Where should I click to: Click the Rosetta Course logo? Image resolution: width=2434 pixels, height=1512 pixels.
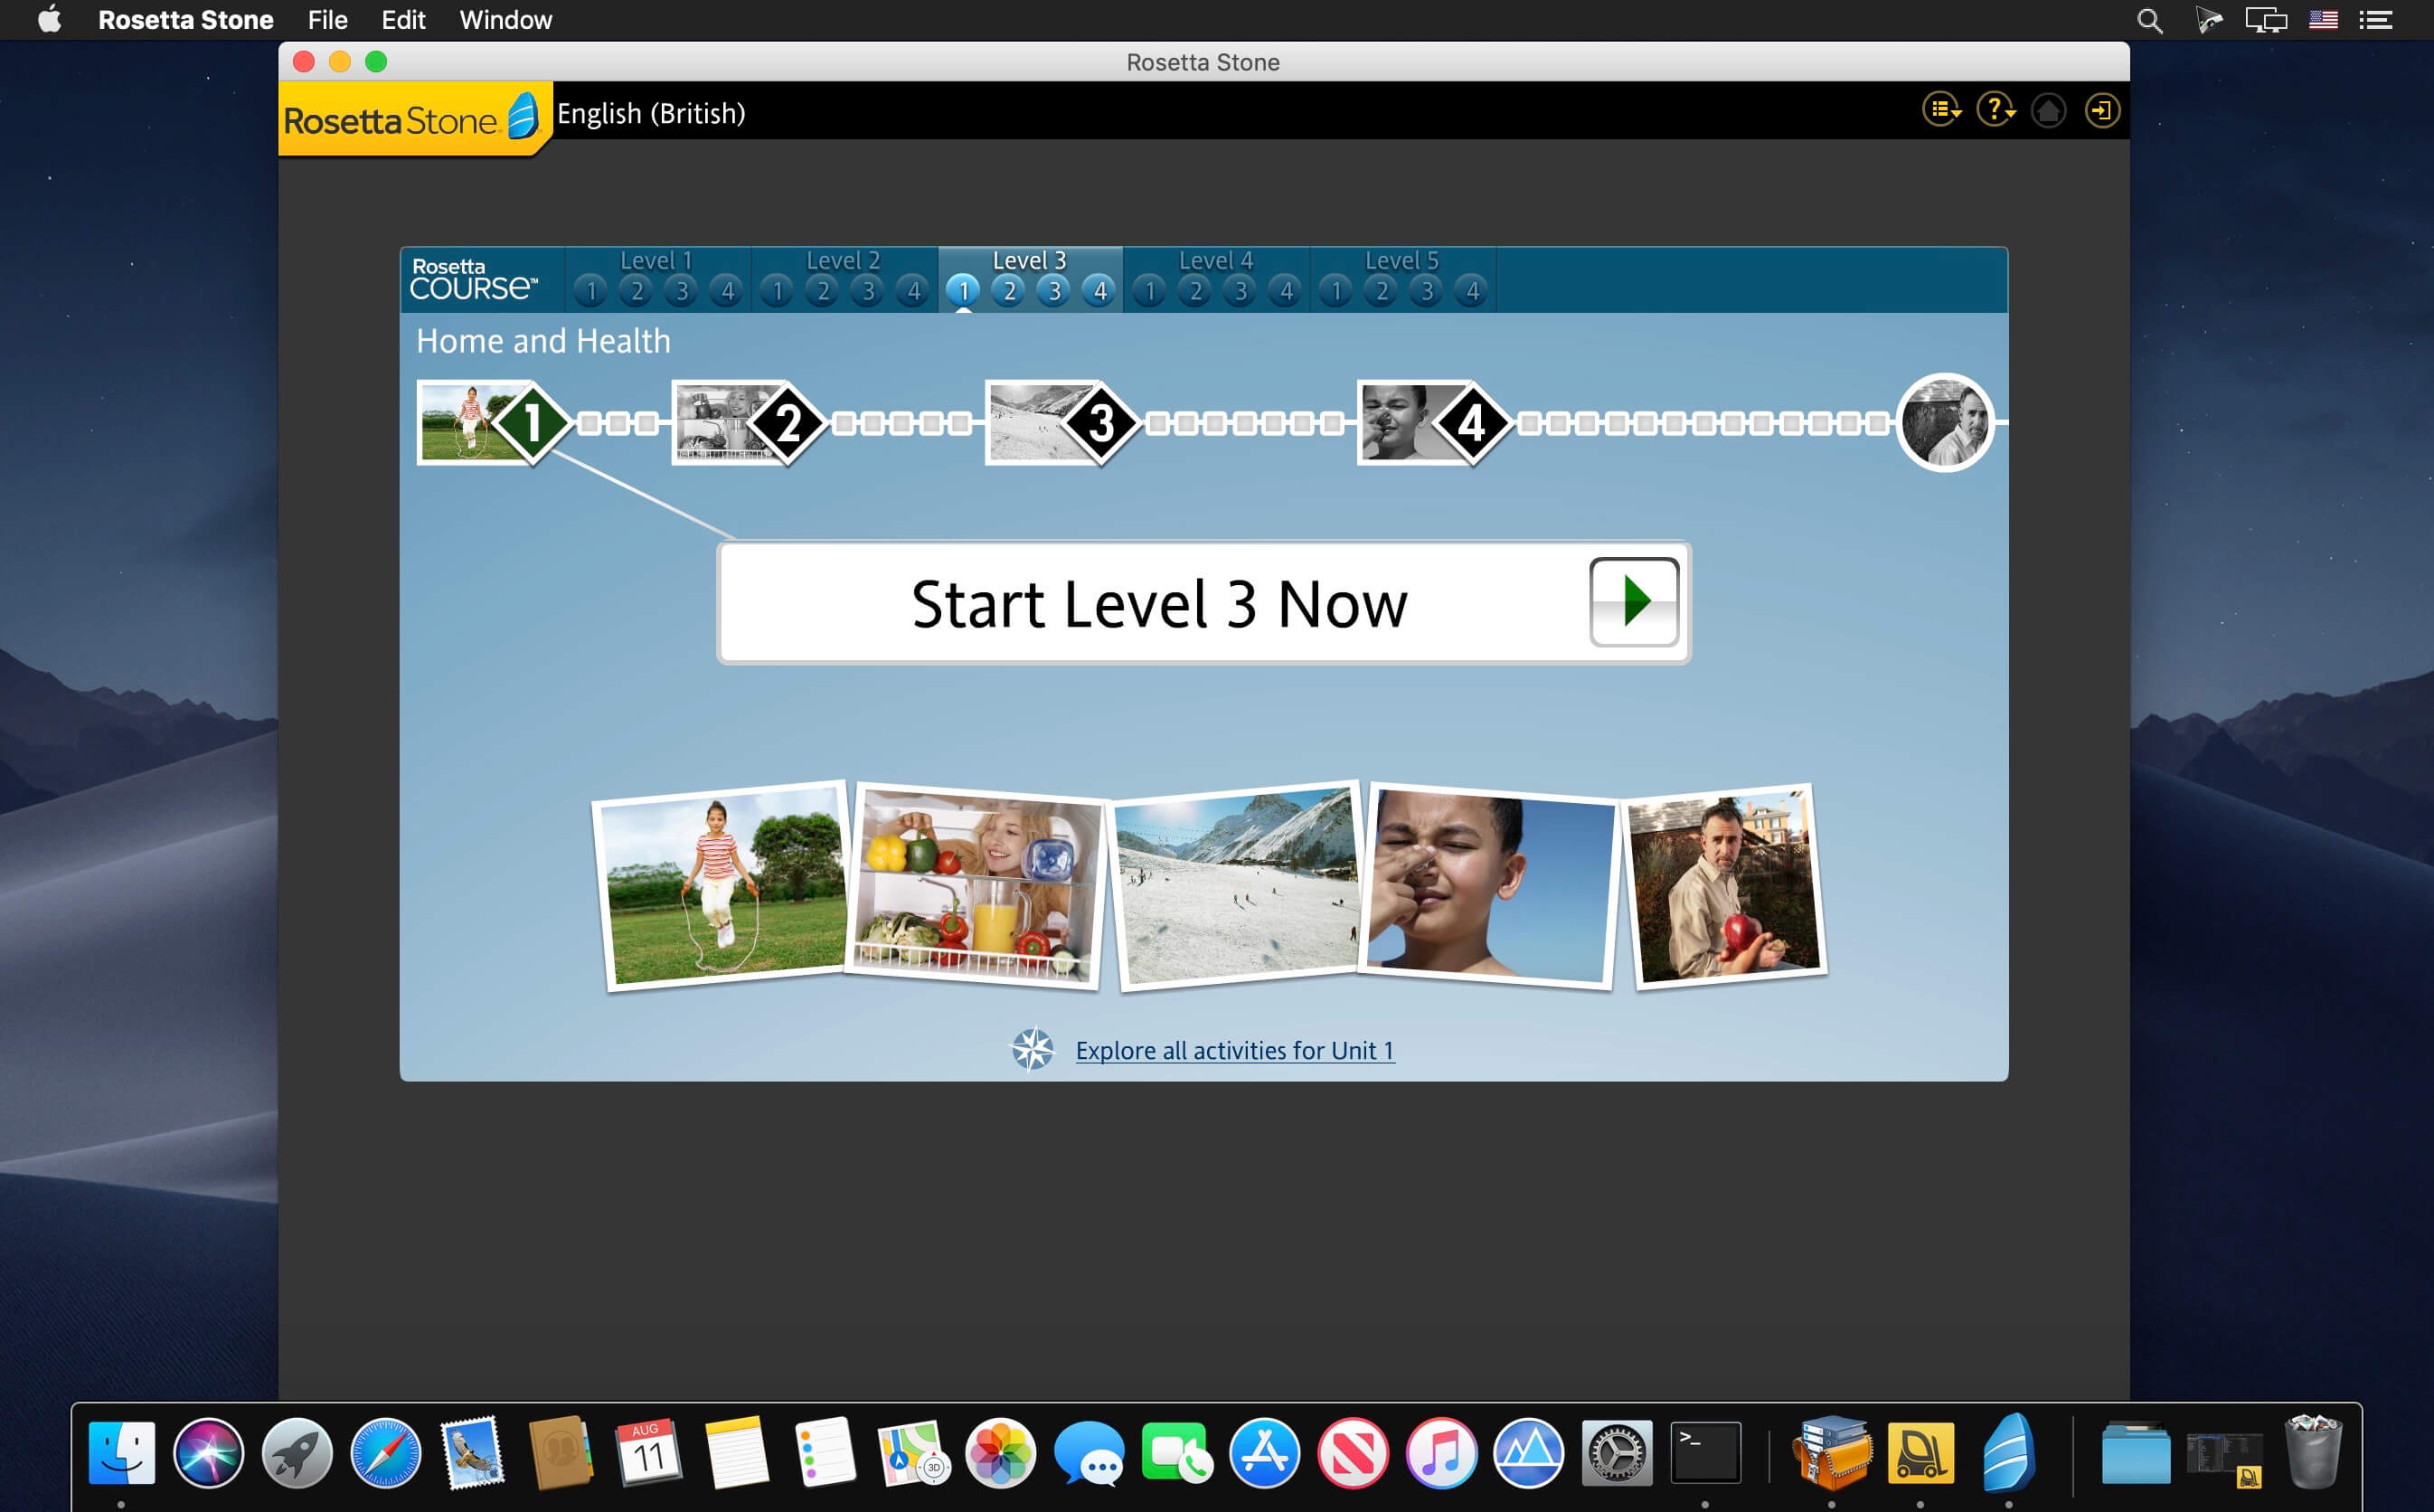(474, 279)
